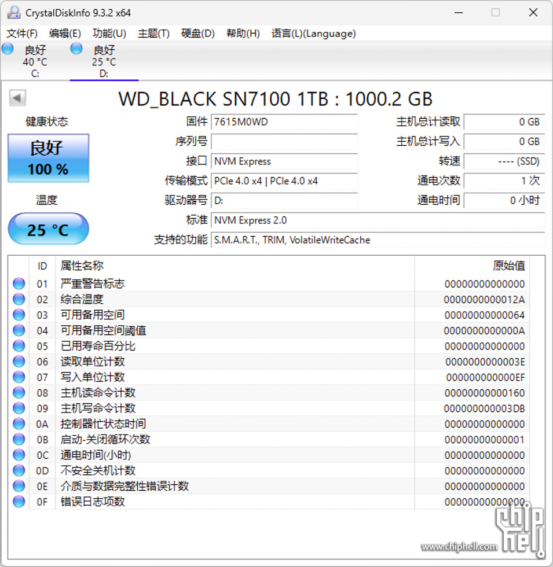
Task: Click the status orb for 01 严重警告标志
Action: point(19,283)
